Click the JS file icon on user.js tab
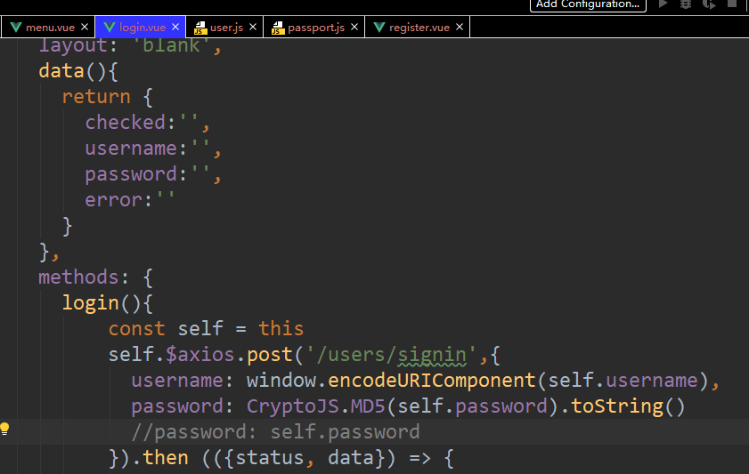The image size is (749, 474). tap(200, 28)
